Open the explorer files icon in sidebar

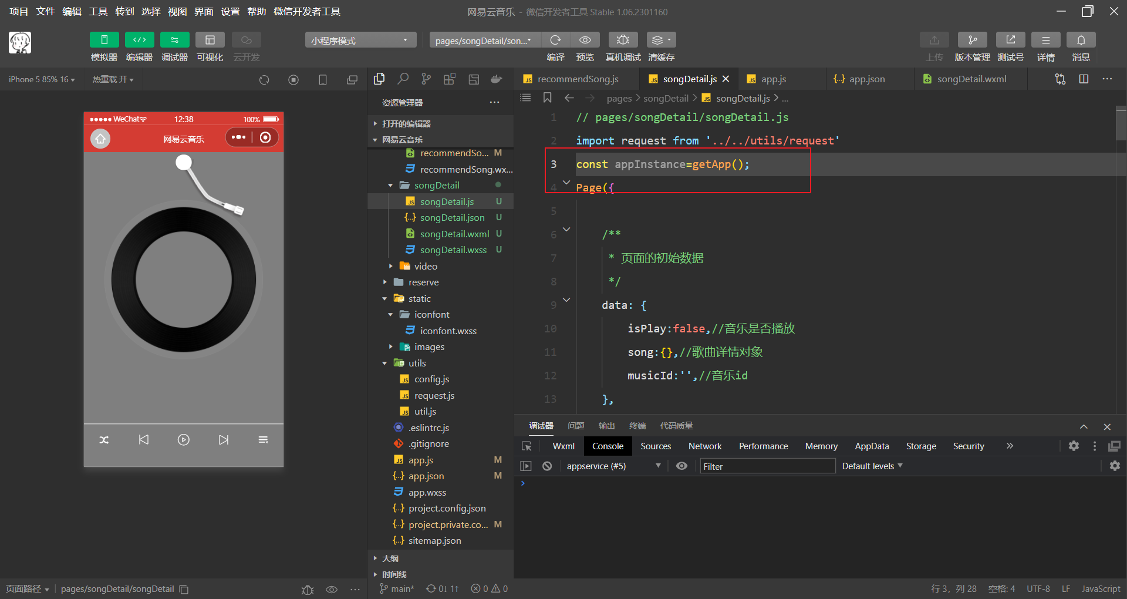point(379,79)
